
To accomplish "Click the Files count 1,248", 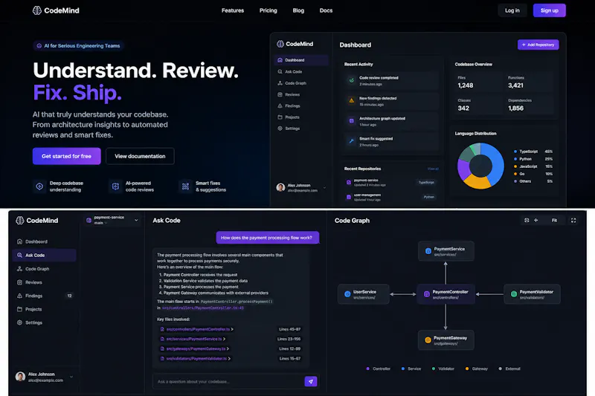I will click(x=466, y=85).
